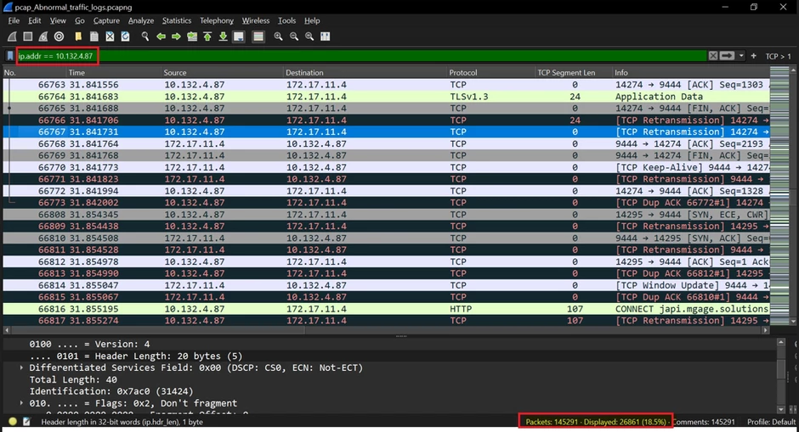Close this capture file icon
Image resolution: width=799 pixels, height=432 pixels.
110,36
